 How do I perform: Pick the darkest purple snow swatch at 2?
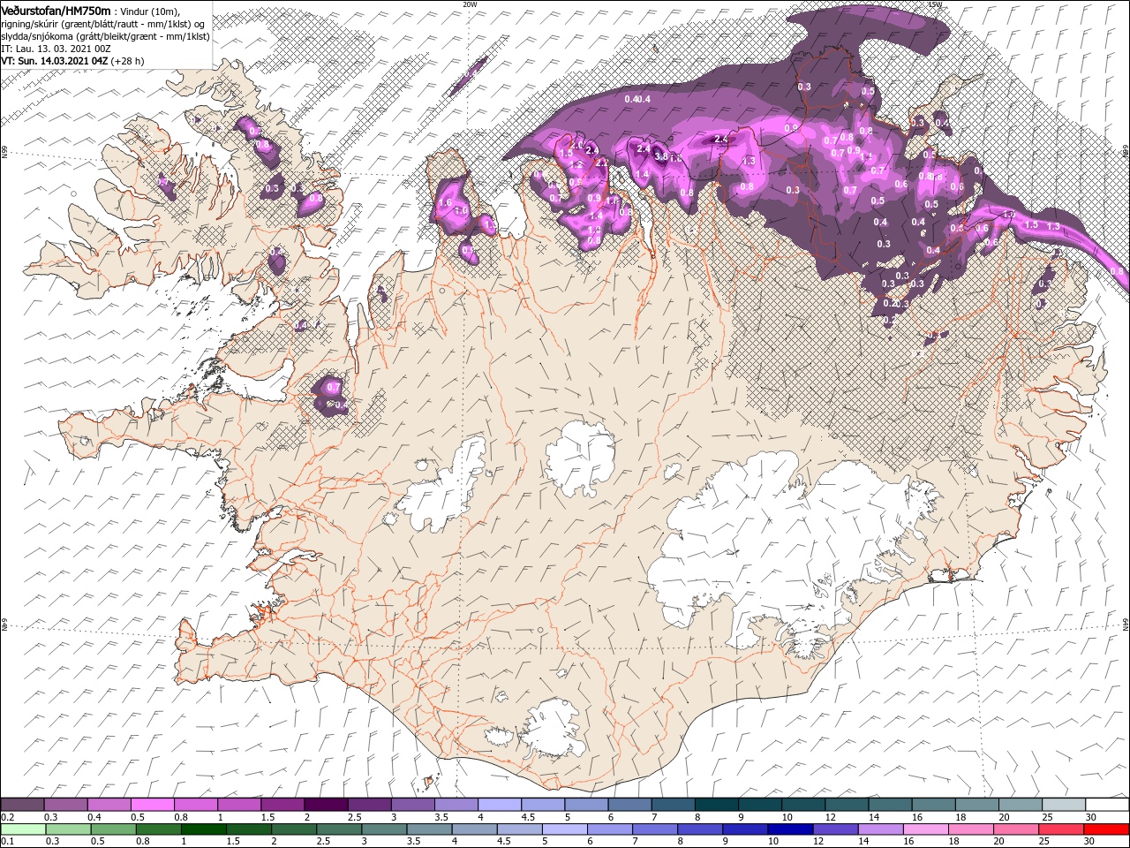pos(325,805)
